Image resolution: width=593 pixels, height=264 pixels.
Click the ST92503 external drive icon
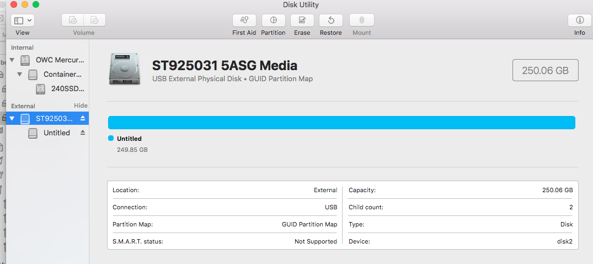[x=25, y=119]
